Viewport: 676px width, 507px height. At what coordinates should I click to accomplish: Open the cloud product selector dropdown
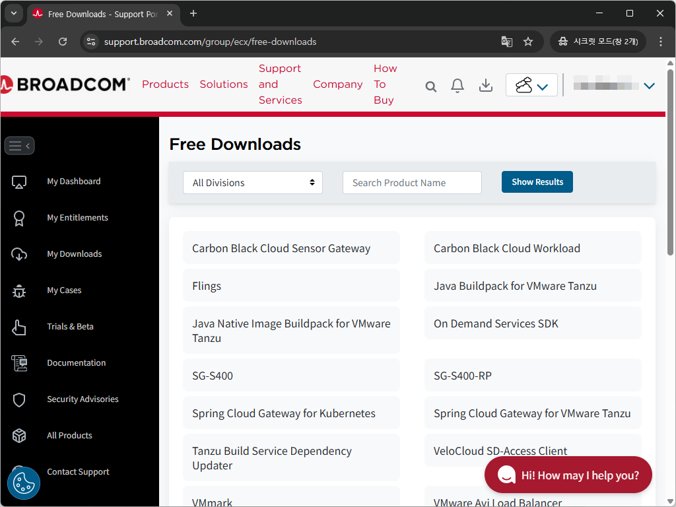tap(531, 85)
